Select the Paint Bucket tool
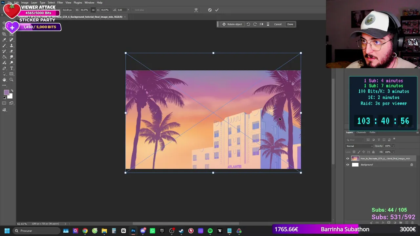The width and height of the screenshot is (420, 236). coord(4,57)
